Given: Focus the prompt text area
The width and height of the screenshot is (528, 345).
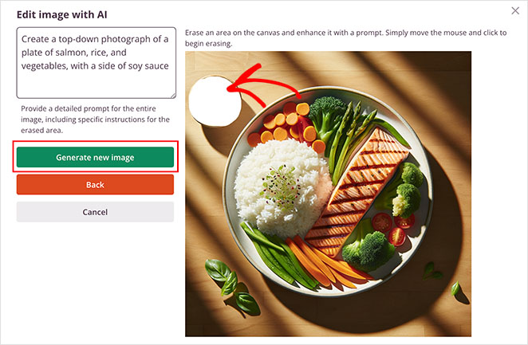Looking at the screenshot, I should pyautogui.click(x=97, y=63).
